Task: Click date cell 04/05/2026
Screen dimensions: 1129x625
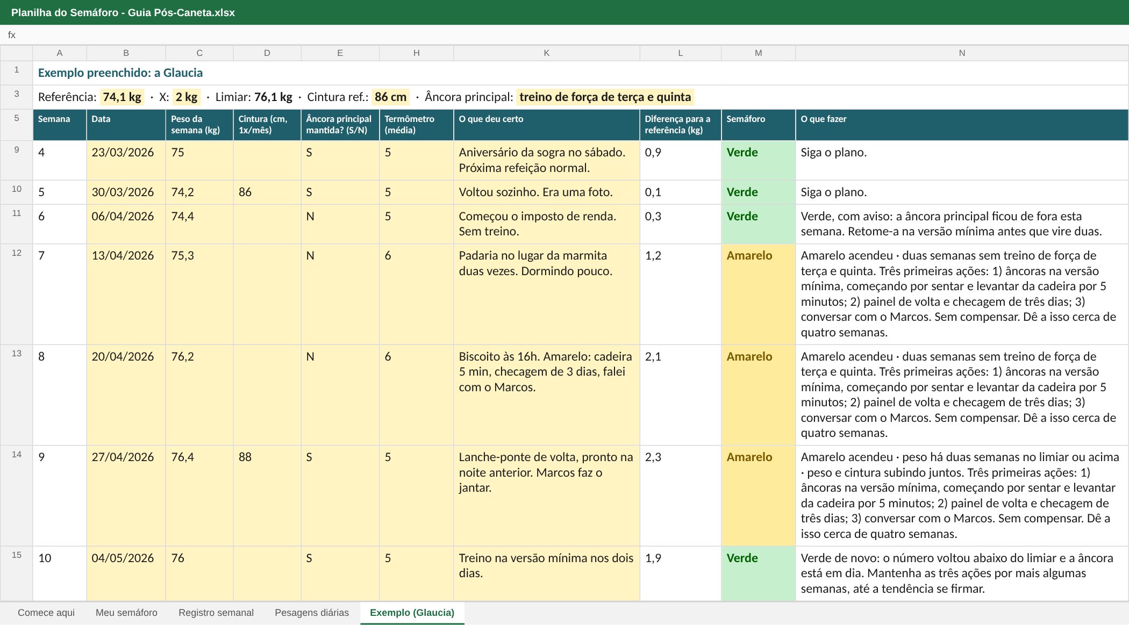Action: (126, 573)
